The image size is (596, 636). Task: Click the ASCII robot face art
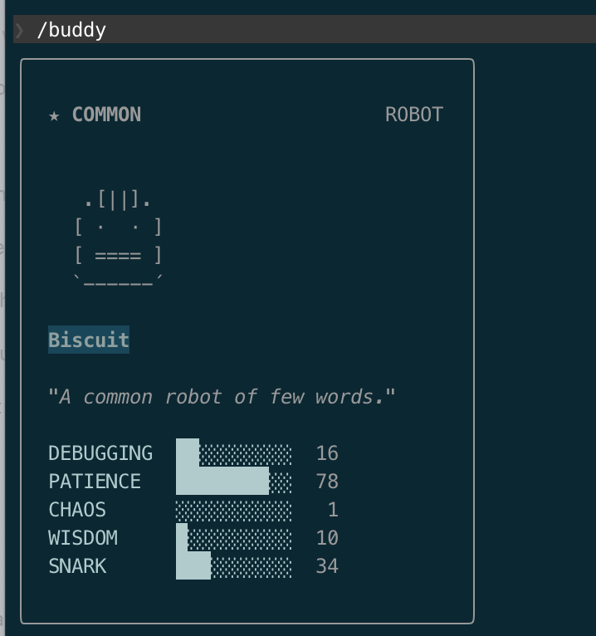coord(118,241)
